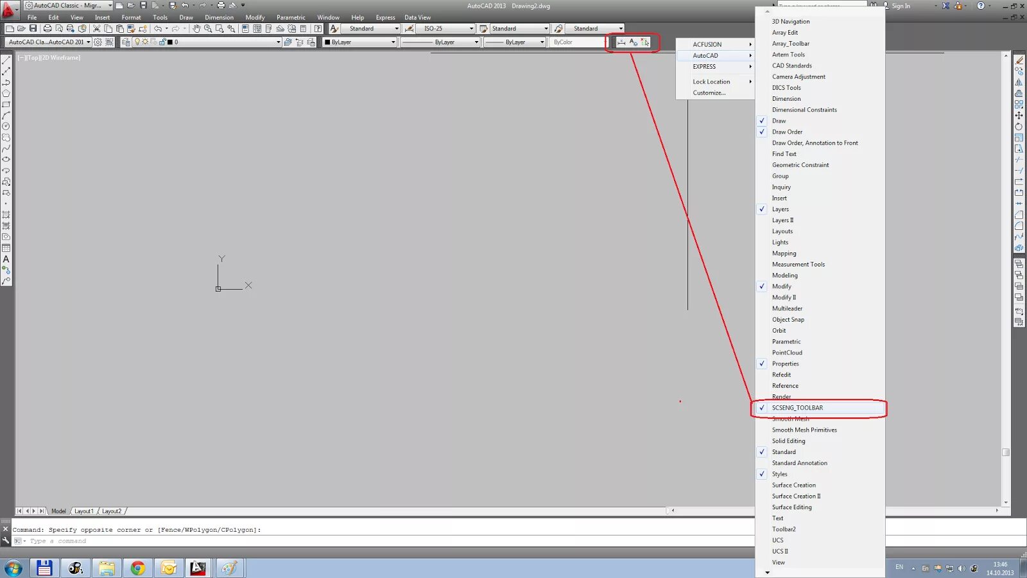Click the Plot printer icon in Standard toolbar
The width and height of the screenshot is (1027, 578).
click(47, 29)
